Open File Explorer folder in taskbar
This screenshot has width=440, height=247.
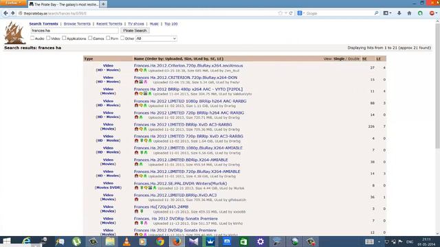[110, 242]
